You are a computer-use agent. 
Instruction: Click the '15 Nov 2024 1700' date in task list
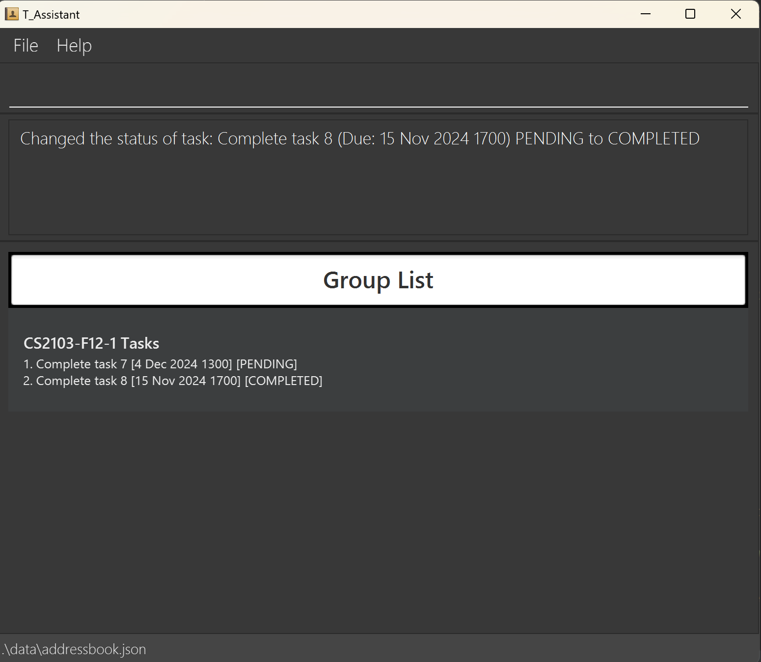(186, 381)
